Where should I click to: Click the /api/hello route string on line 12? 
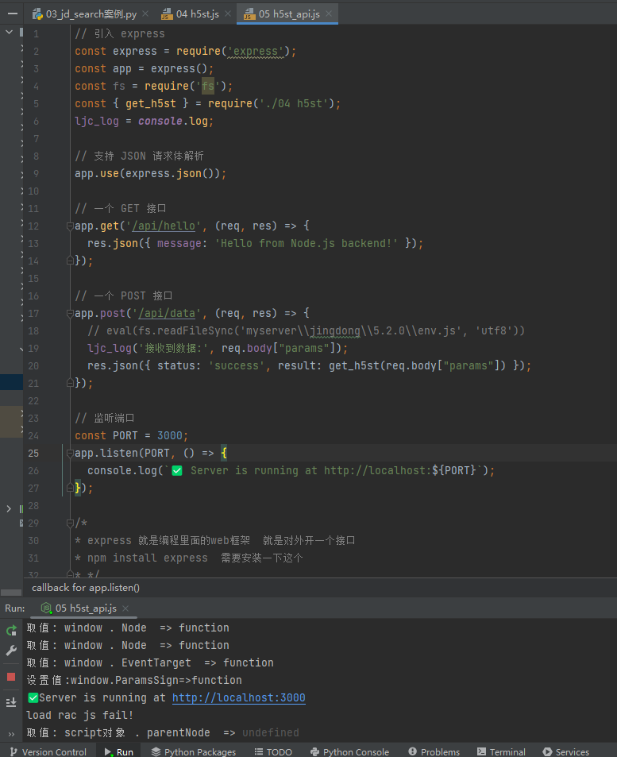coord(164,226)
